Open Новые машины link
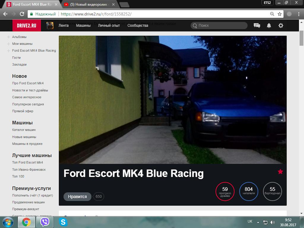 coord(24,137)
